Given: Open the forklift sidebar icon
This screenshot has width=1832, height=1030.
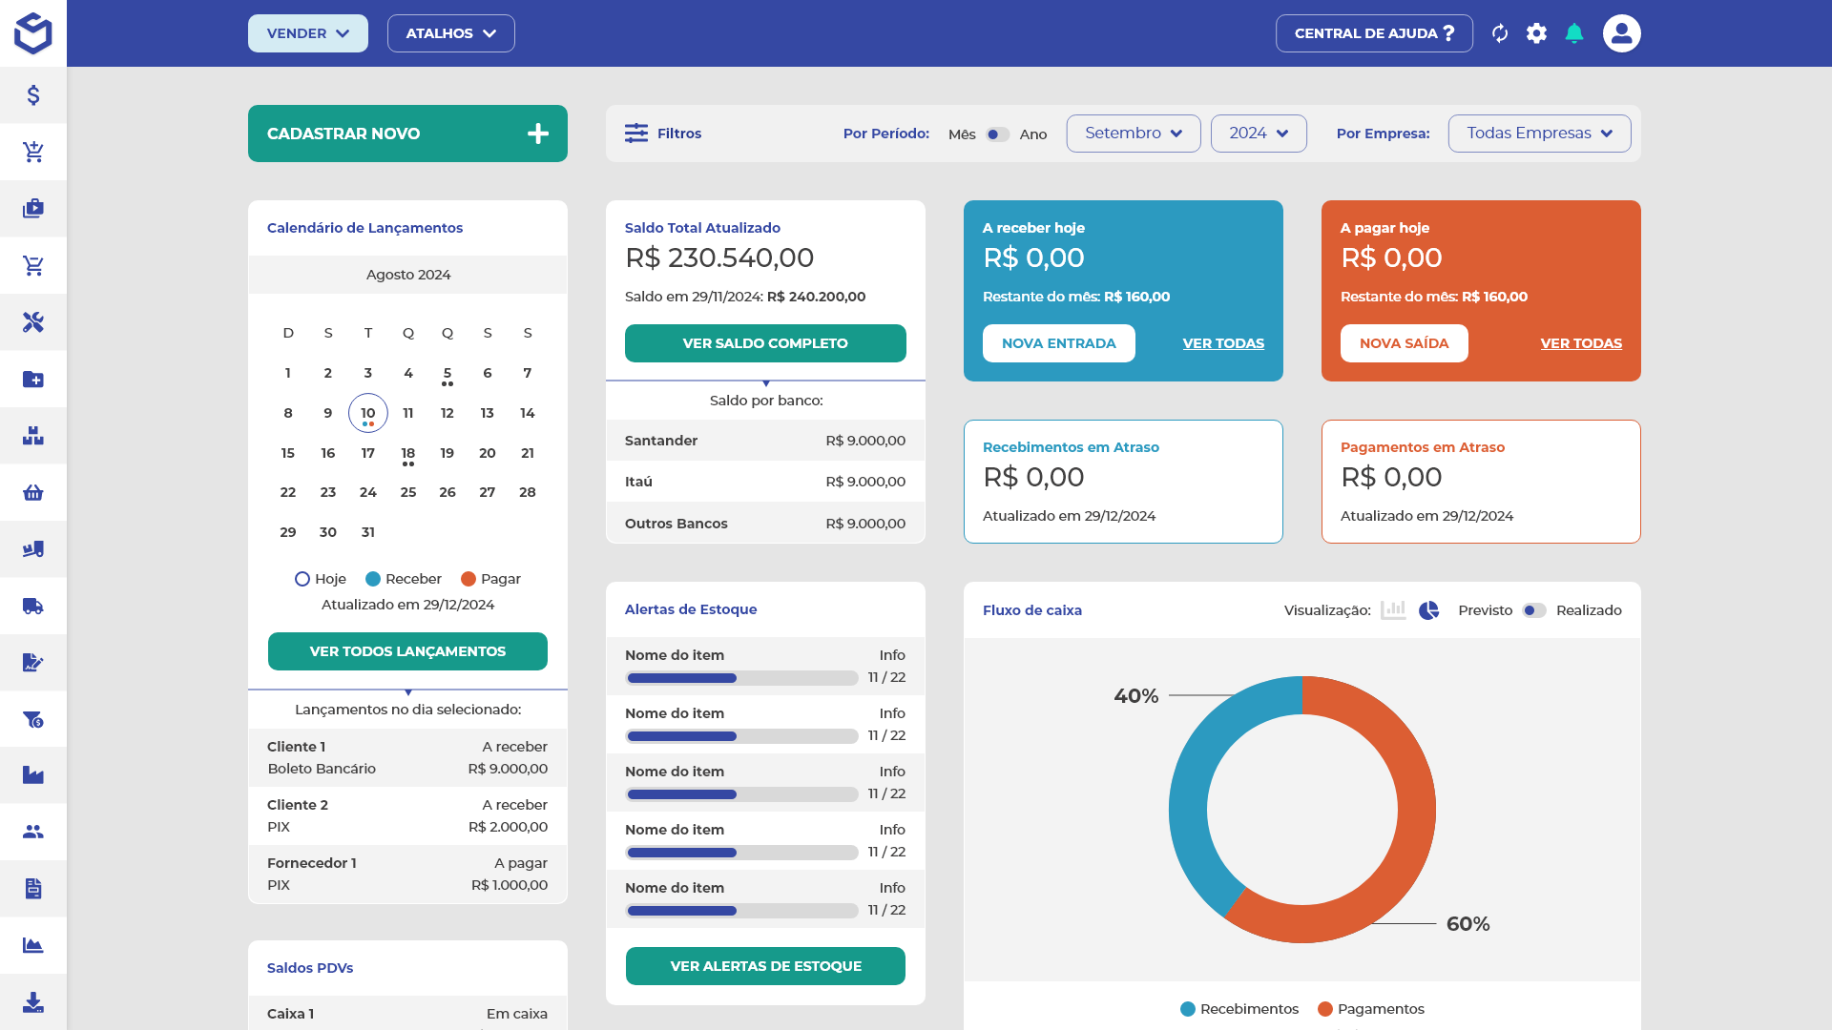Looking at the screenshot, I should [x=33, y=549].
